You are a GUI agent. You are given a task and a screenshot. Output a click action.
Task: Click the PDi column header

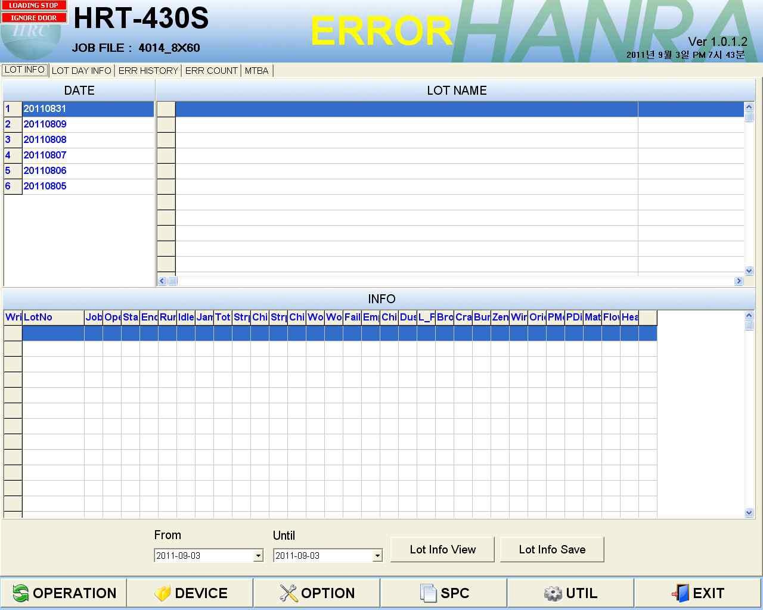pyautogui.click(x=574, y=318)
